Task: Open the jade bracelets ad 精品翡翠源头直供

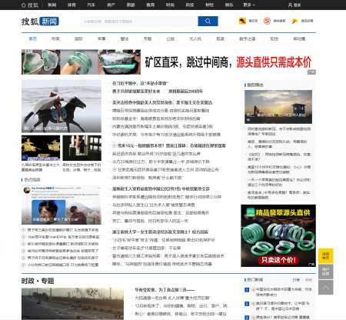Action: point(278,235)
